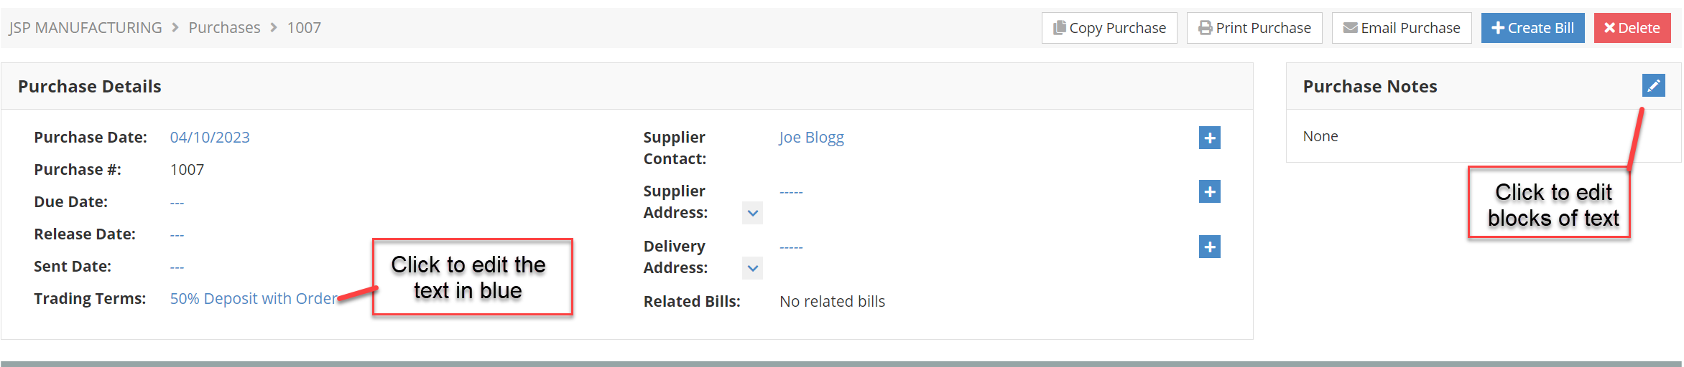Edit the dashed Supplier Address value
Image resolution: width=1684 pixels, height=367 pixels.
tap(791, 192)
